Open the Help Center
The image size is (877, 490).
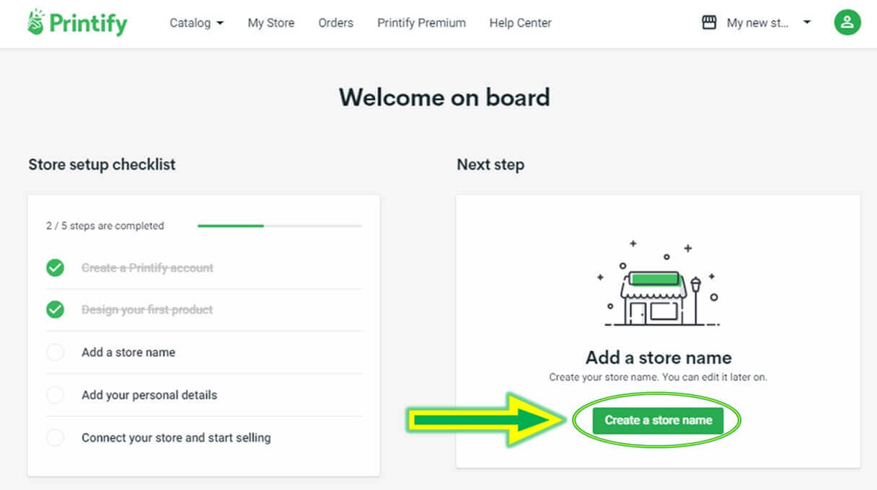point(520,23)
